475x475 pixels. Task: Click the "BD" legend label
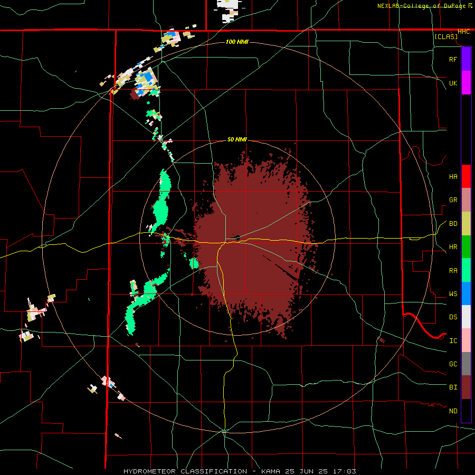click(x=453, y=224)
